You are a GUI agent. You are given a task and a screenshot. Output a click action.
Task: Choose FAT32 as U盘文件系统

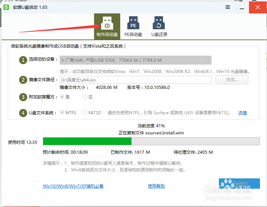(92, 112)
